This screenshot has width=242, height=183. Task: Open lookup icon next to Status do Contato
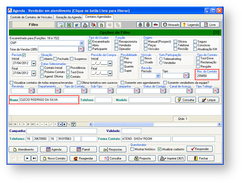click(164, 91)
